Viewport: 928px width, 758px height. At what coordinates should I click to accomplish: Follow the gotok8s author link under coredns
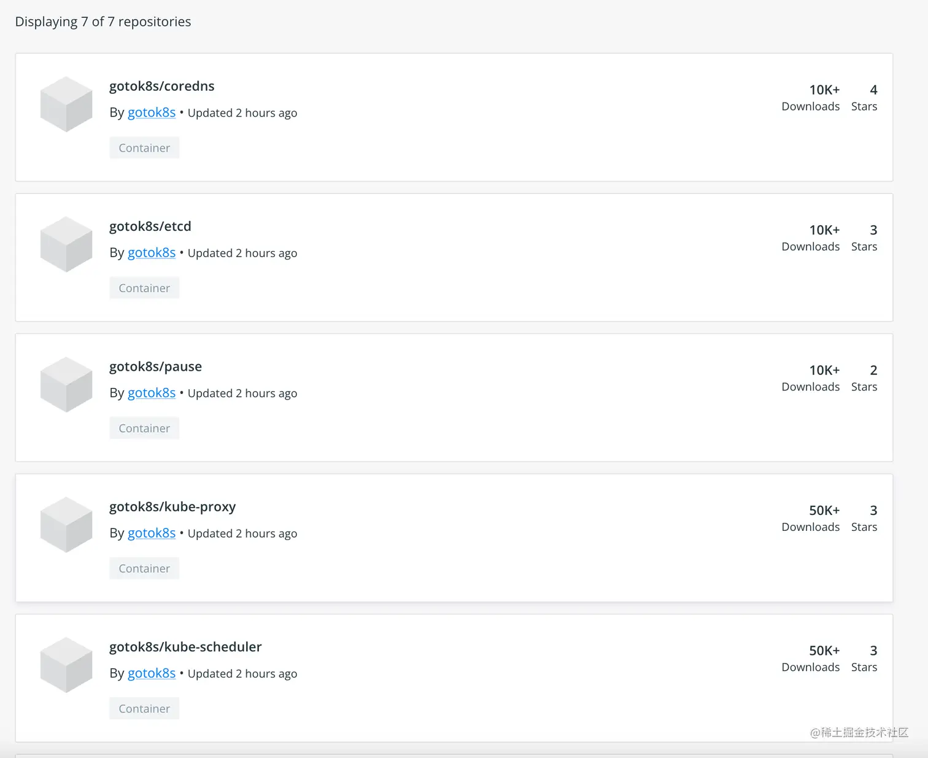152,112
